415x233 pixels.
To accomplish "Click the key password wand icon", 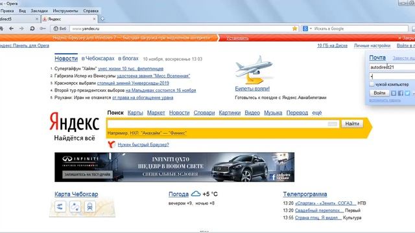I will (x=42, y=28).
